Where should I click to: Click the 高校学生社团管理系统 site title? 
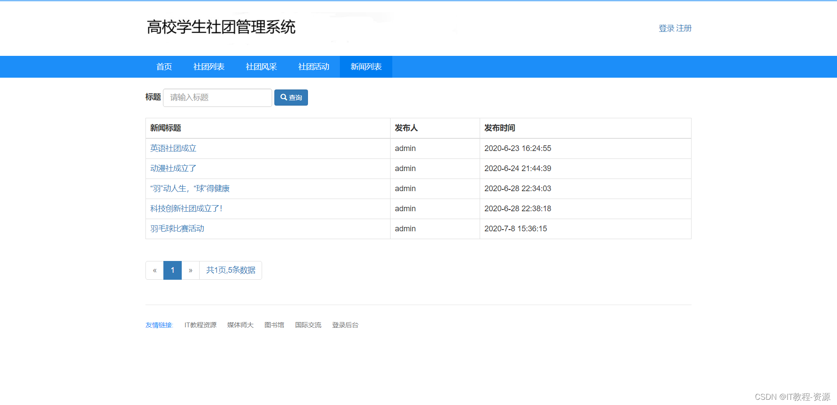221,27
